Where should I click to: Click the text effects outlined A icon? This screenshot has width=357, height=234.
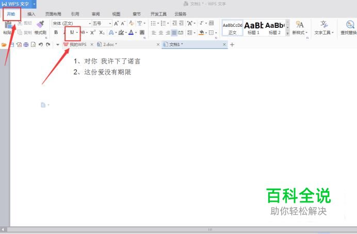[x=111, y=32]
